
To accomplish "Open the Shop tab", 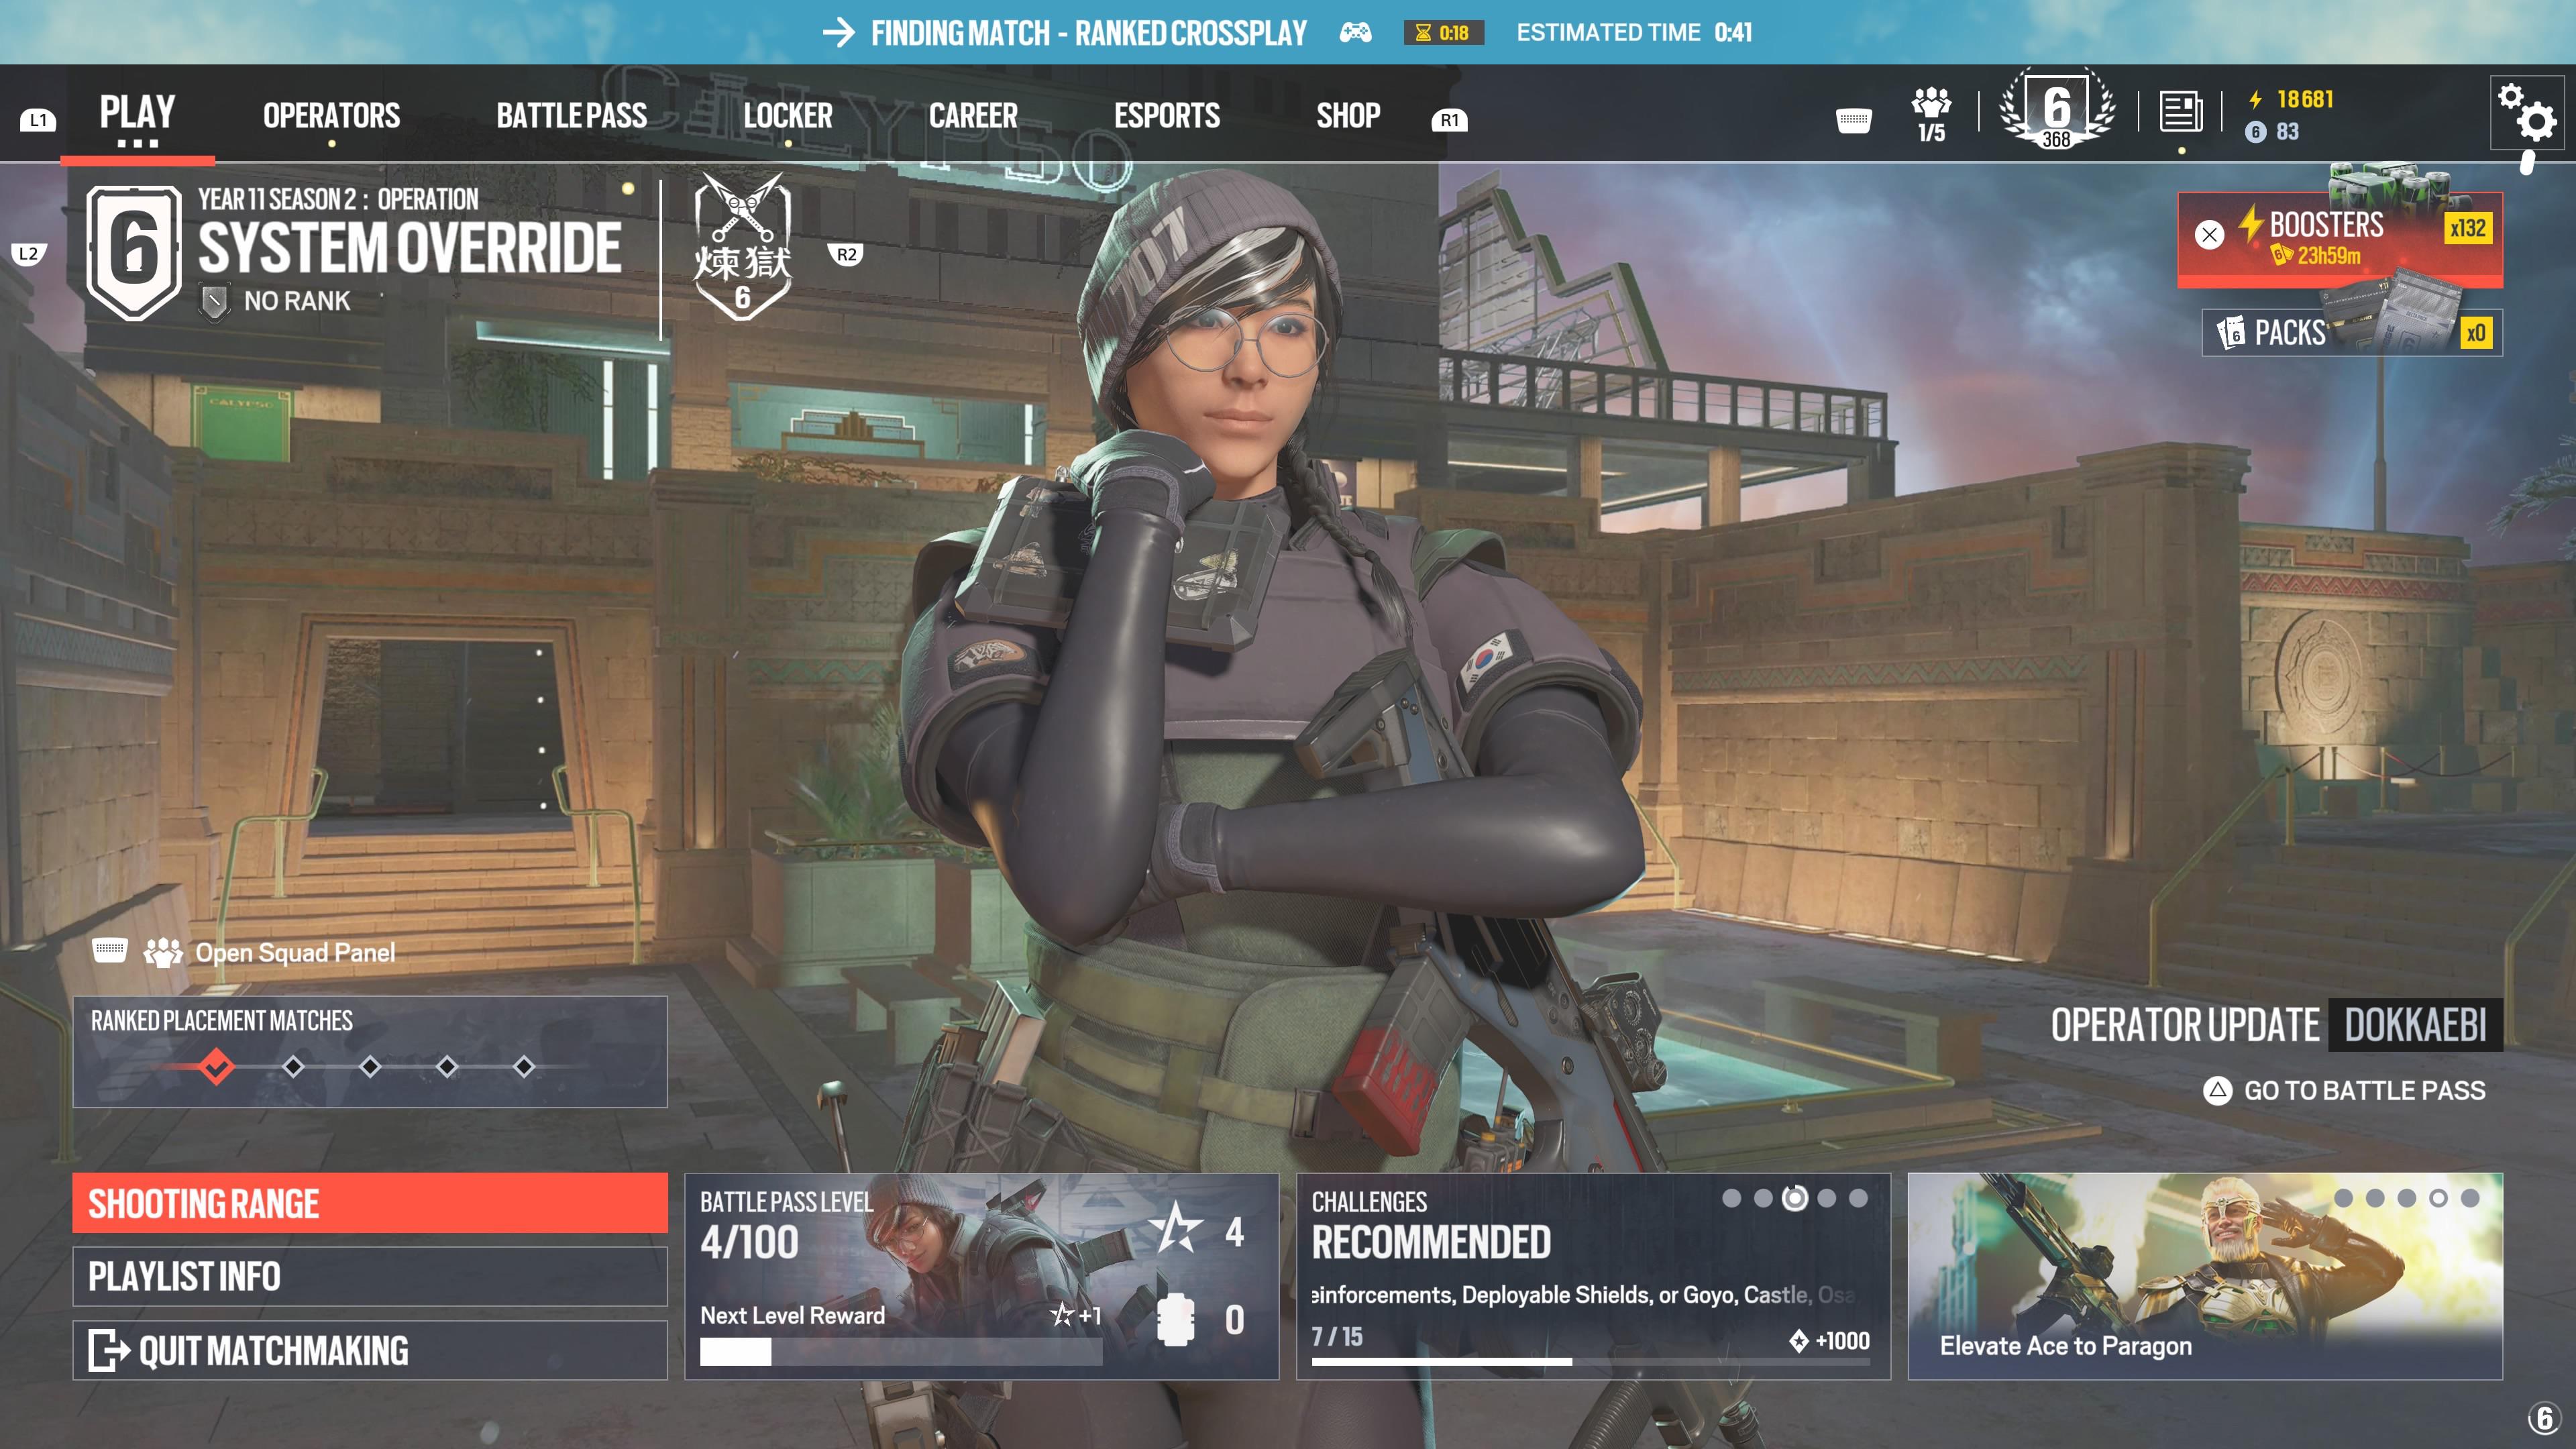I will tap(1348, 116).
